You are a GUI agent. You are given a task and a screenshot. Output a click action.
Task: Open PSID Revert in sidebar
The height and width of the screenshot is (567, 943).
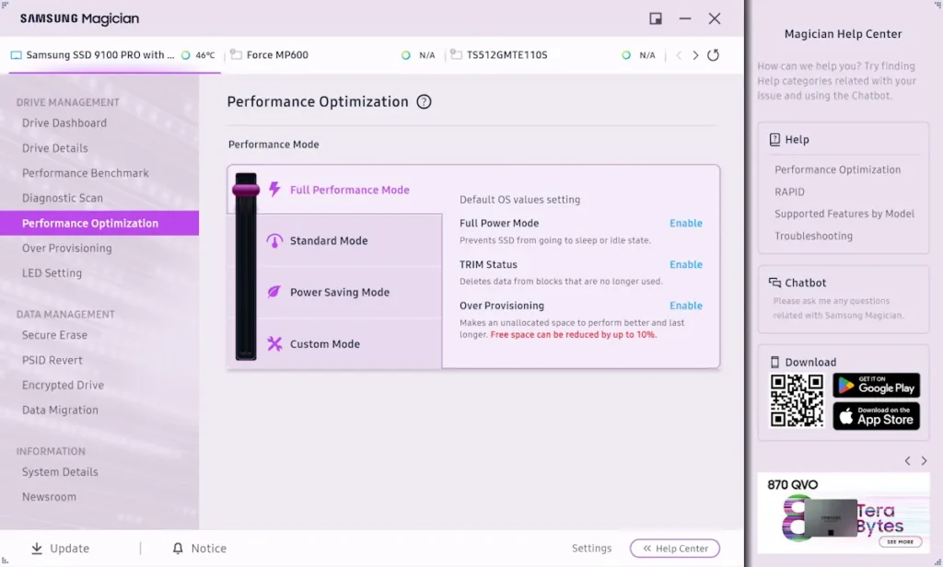pyautogui.click(x=52, y=360)
